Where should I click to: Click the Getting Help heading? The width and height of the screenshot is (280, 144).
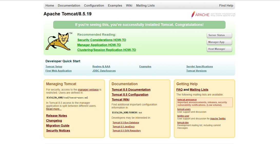(187, 84)
